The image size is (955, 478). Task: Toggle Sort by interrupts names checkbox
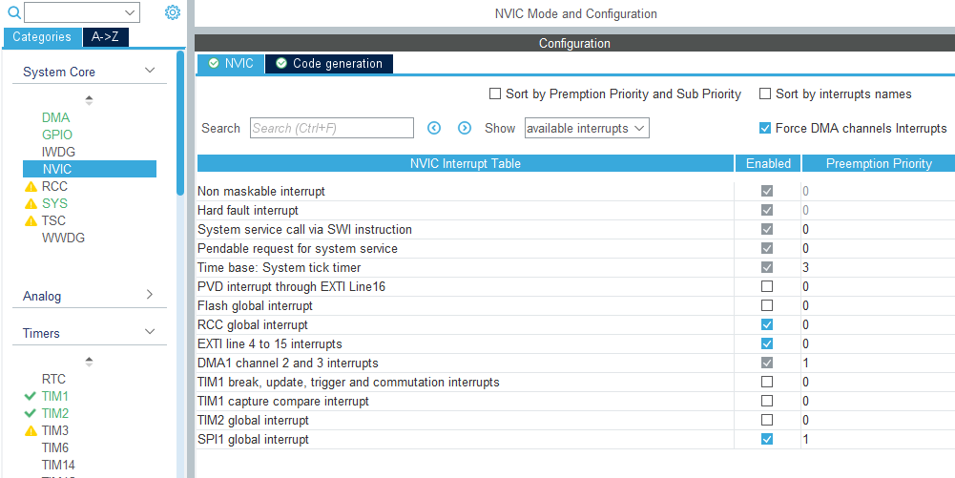(x=765, y=94)
